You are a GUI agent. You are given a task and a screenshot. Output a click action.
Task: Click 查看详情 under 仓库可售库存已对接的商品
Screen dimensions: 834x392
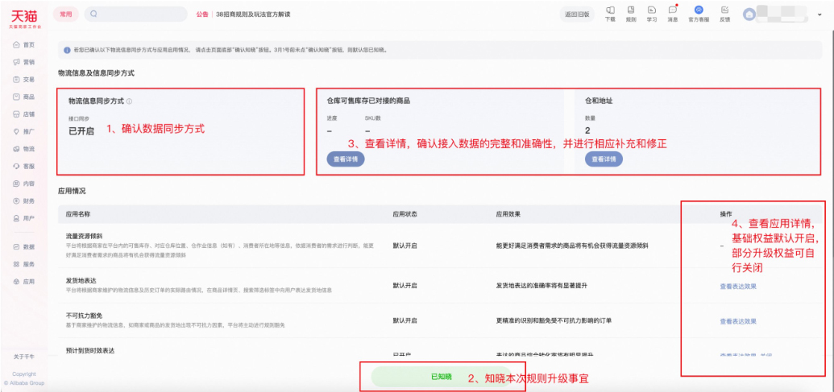coord(346,159)
